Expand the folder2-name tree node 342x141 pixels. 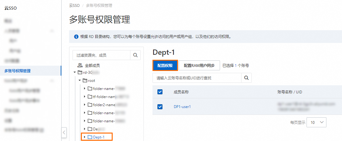click(x=85, y=105)
